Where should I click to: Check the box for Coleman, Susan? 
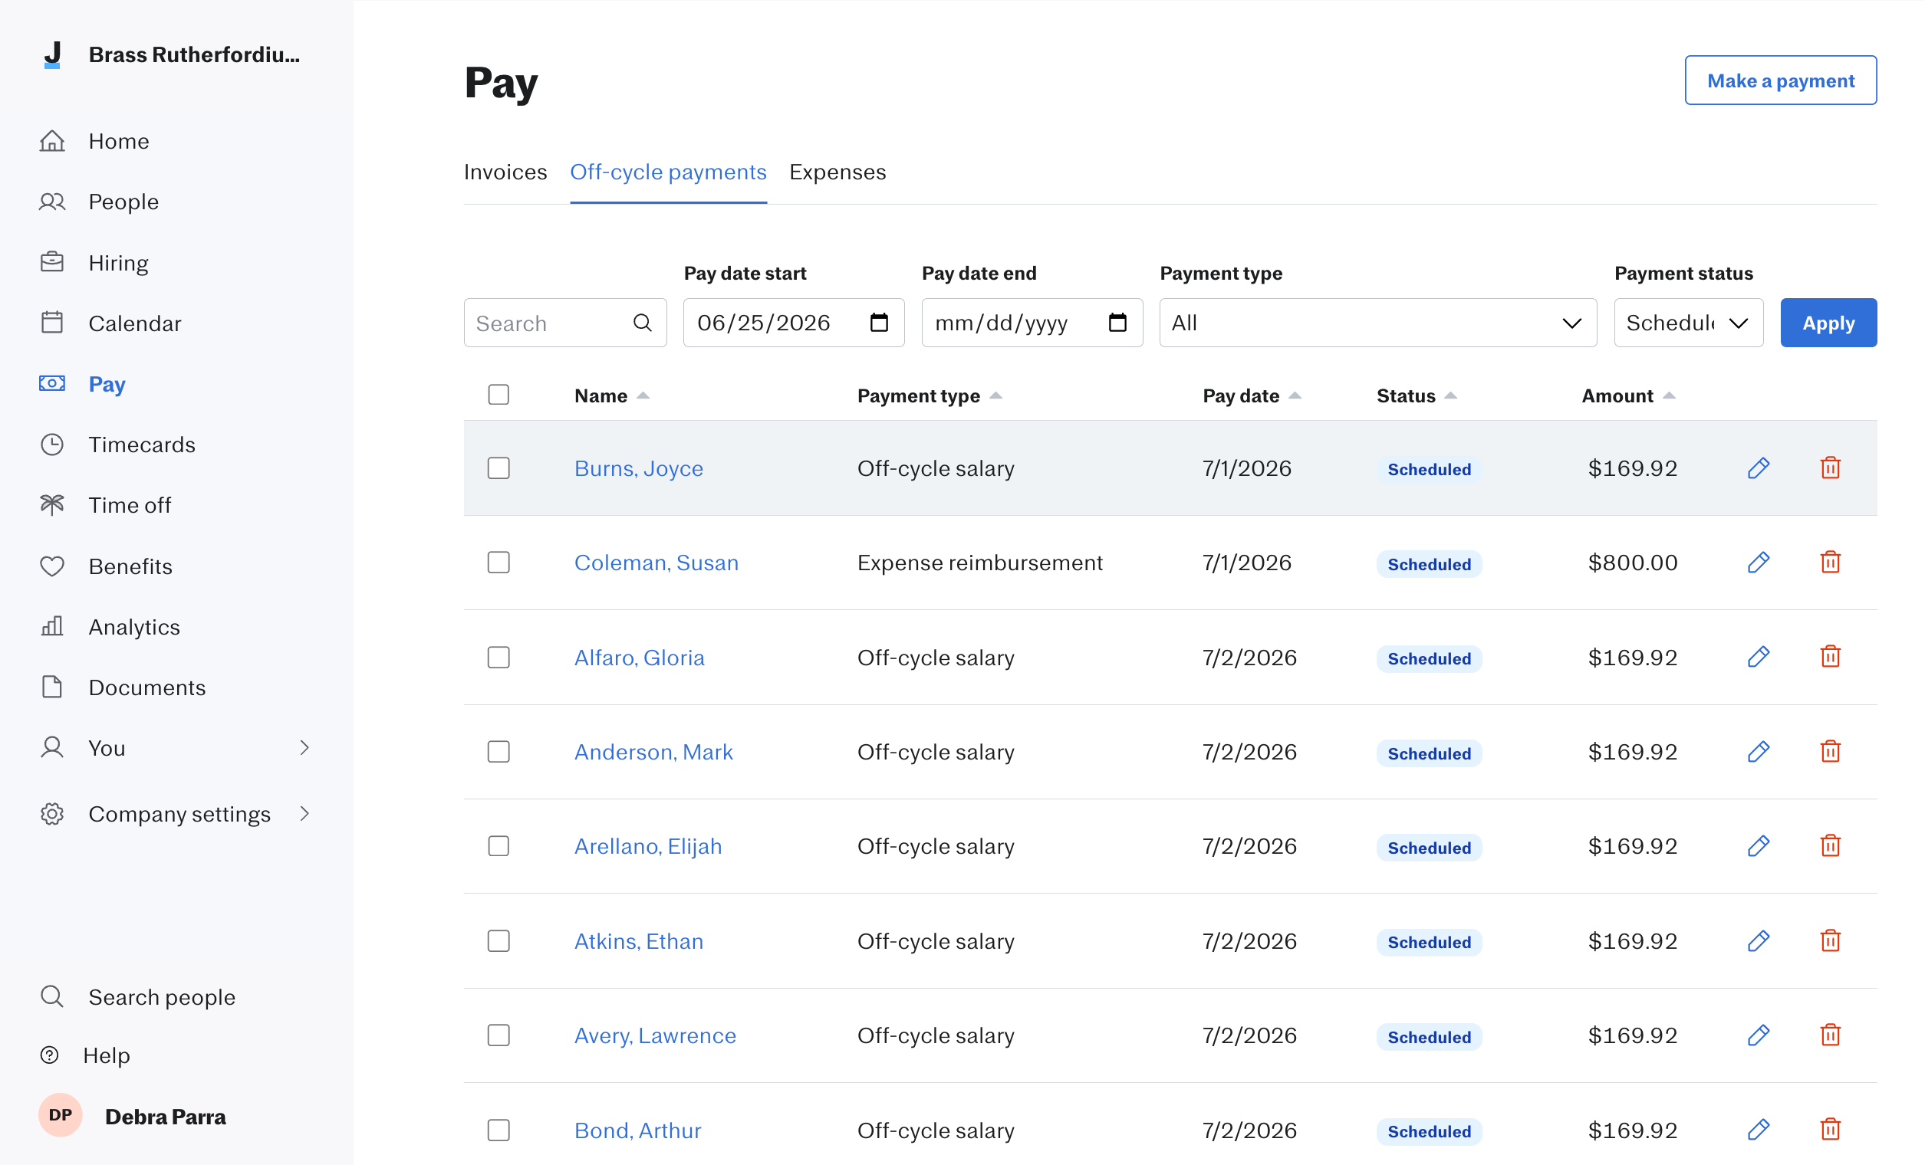(499, 564)
